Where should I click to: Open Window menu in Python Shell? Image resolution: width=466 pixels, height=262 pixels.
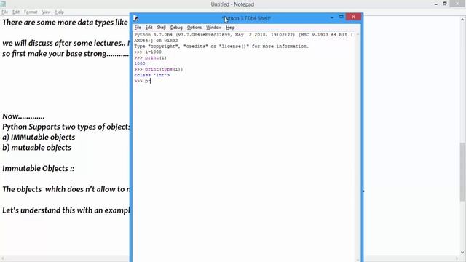click(x=213, y=28)
